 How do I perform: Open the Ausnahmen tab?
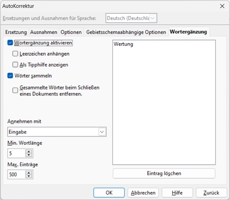pyautogui.click(x=44, y=32)
